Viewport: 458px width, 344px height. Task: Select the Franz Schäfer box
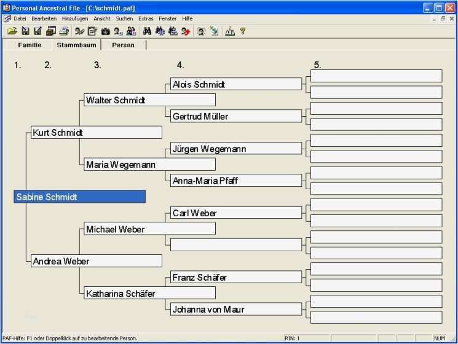tap(236, 277)
